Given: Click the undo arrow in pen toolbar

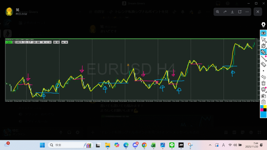Looking at the screenshot, I should (263, 77).
